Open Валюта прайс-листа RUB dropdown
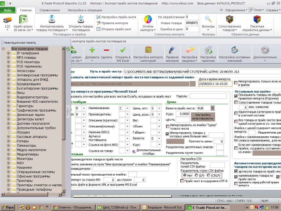The height and width of the screenshot is (211, 281). point(212,108)
